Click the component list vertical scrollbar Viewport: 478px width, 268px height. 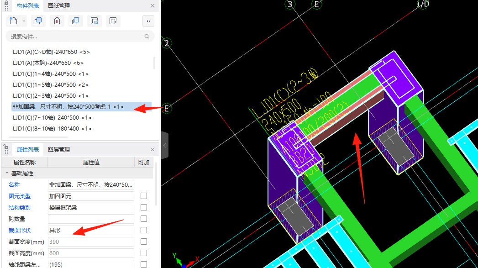click(x=154, y=63)
